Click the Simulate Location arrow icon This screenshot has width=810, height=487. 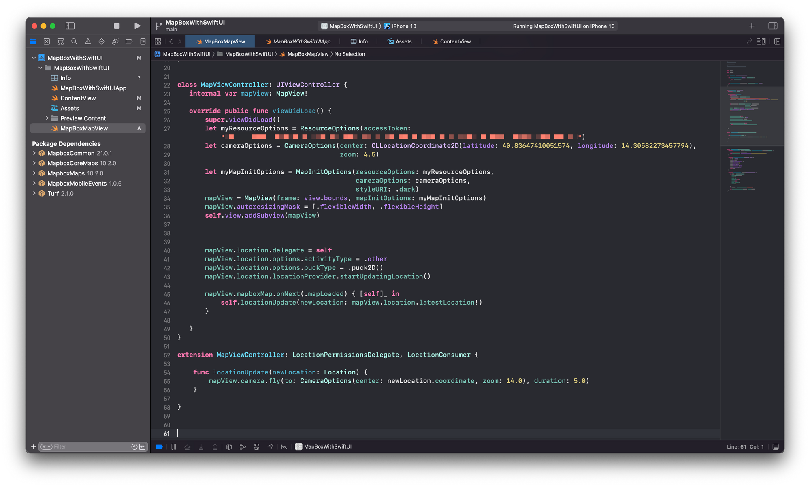(x=270, y=446)
